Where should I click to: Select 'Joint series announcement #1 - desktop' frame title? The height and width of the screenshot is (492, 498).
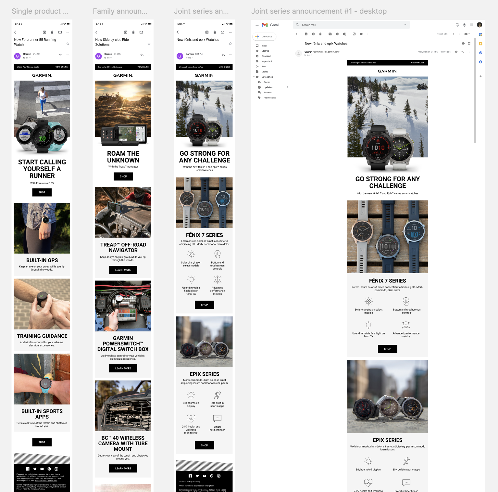tap(319, 11)
